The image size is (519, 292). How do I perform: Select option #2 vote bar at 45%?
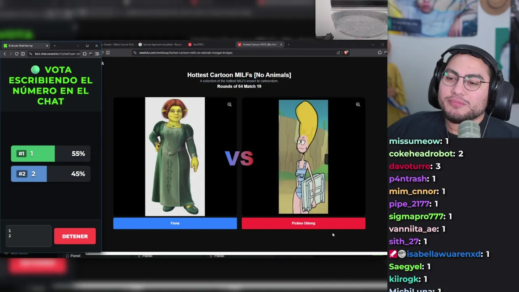coord(51,174)
